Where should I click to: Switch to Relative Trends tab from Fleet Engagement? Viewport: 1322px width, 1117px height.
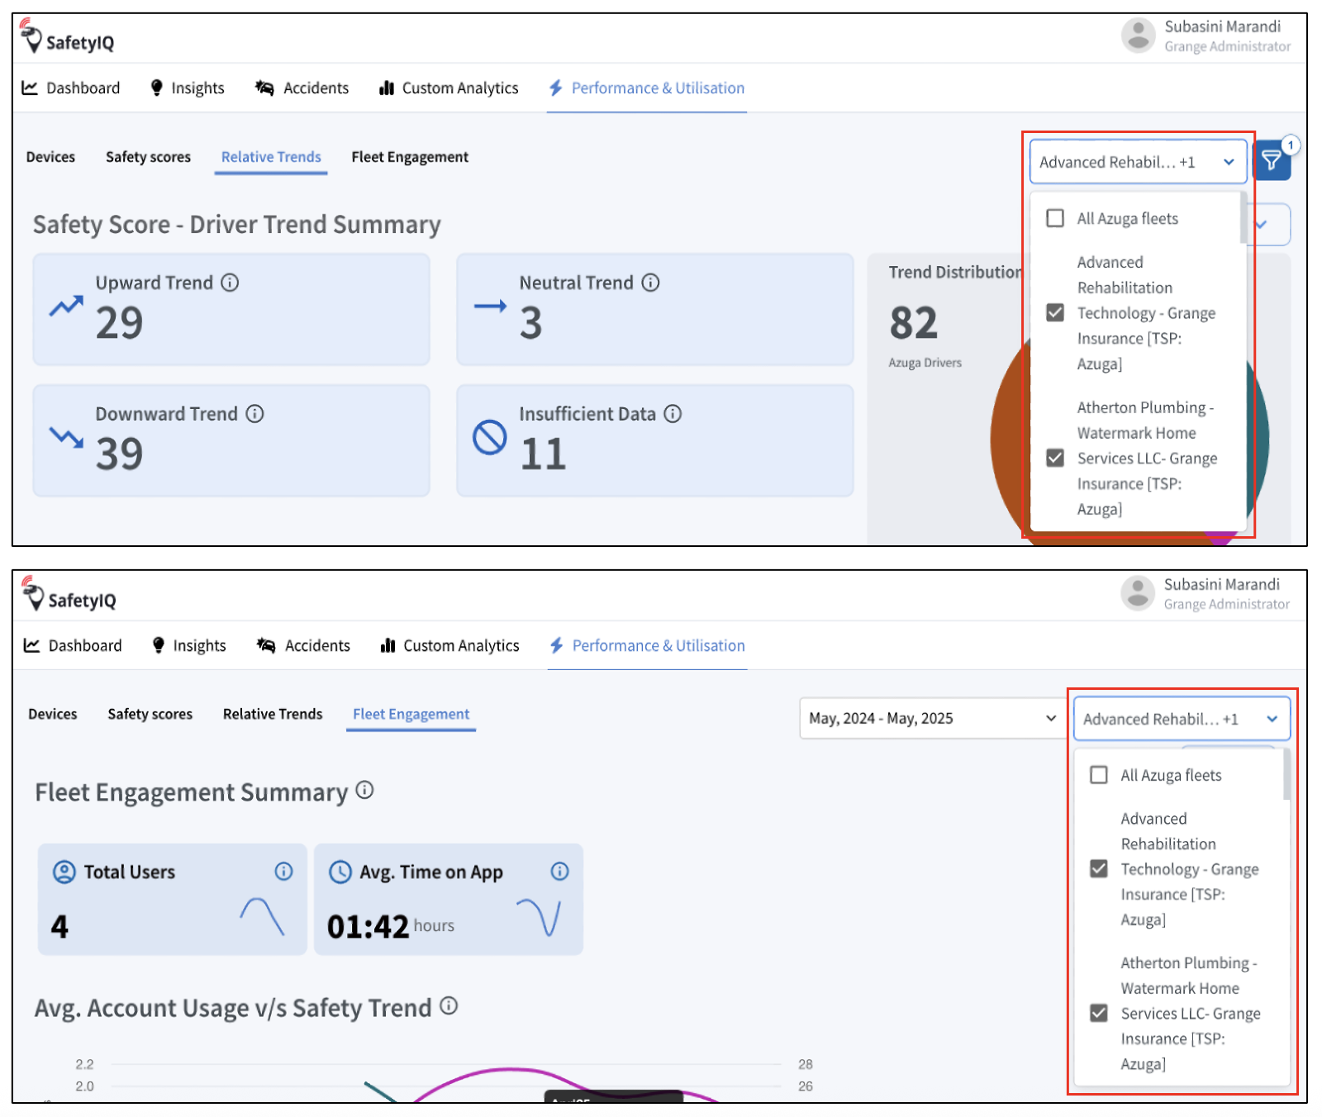[x=273, y=714]
